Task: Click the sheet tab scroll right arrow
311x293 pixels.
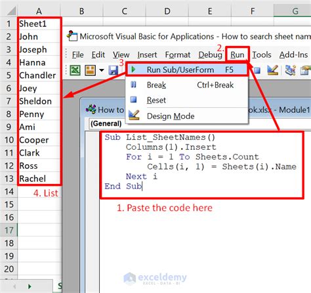Action: click(30, 286)
